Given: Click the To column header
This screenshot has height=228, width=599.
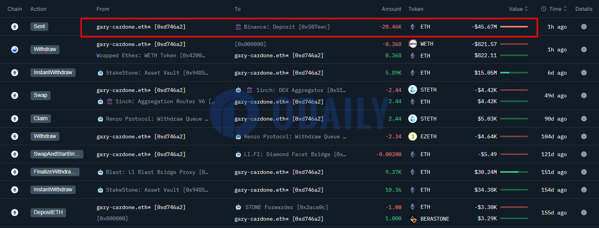Looking at the screenshot, I should [238, 9].
